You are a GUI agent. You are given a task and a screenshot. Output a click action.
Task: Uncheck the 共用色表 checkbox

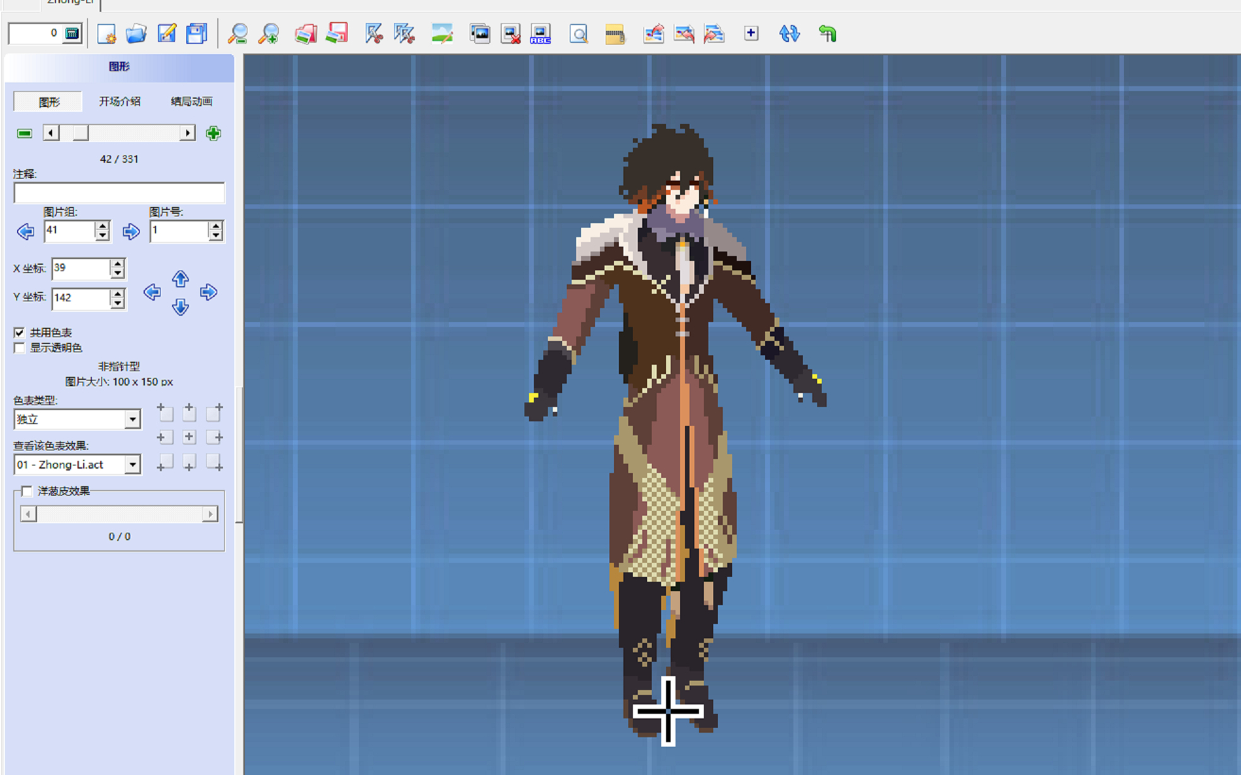tap(20, 332)
